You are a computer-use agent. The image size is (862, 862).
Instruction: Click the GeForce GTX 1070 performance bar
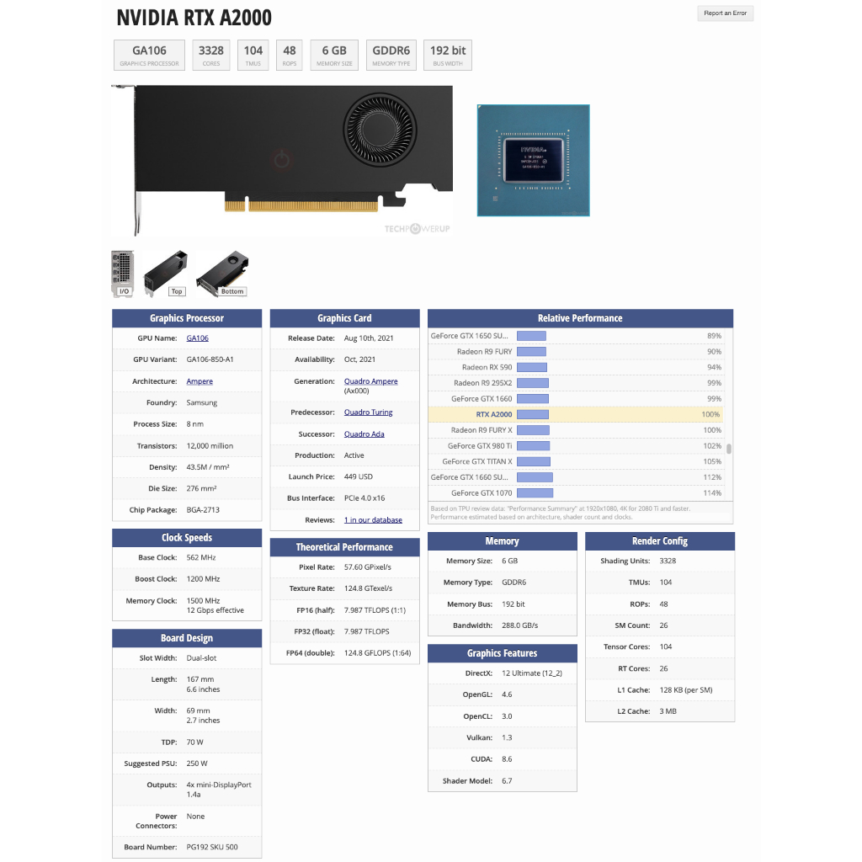point(535,493)
